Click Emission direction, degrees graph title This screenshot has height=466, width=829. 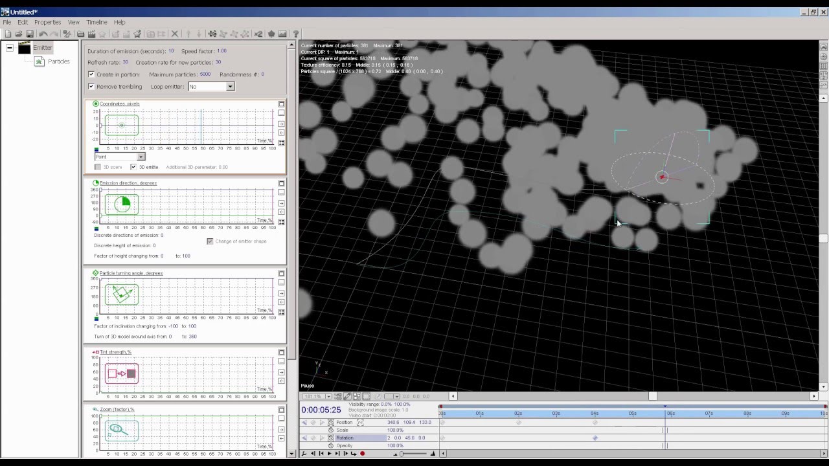(x=128, y=183)
